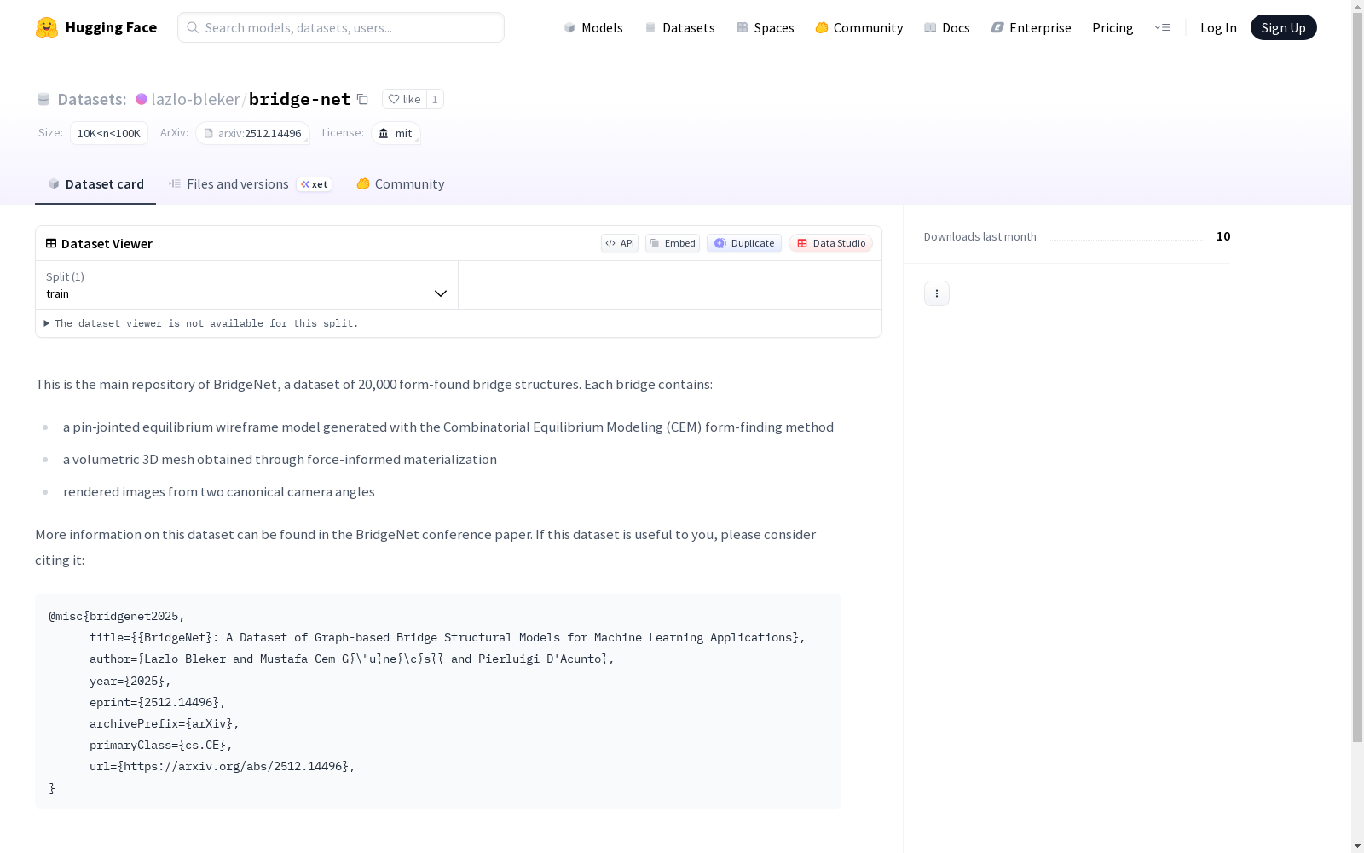Click the Embed button
1364x853 pixels.
673,243
